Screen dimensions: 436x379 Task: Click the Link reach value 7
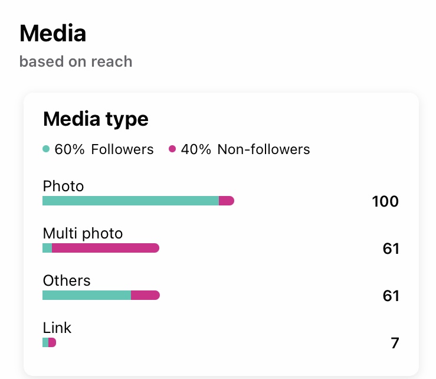395,343
